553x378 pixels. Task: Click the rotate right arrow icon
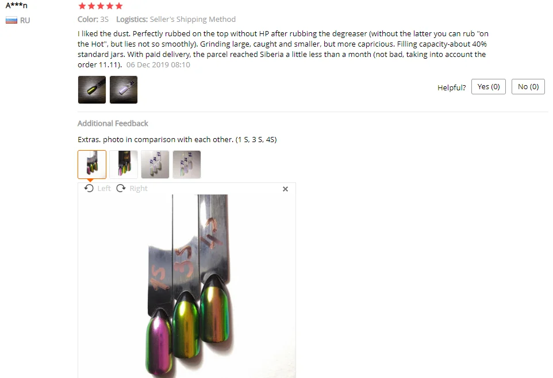(121, 188)
